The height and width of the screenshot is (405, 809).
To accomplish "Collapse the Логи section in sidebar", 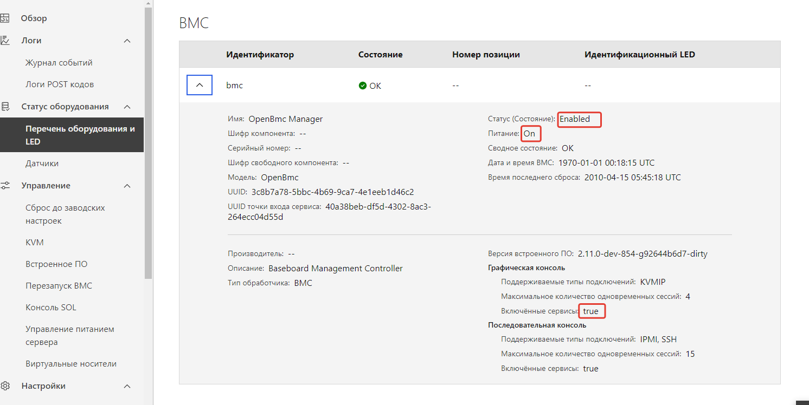I will pyautogui.click(x=126, y=40).
